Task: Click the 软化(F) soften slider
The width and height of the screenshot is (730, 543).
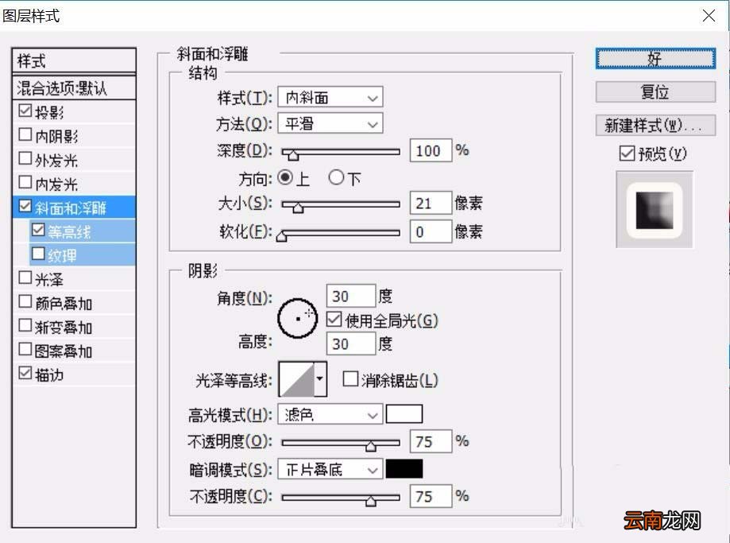Action: click(x=340, y=234)
